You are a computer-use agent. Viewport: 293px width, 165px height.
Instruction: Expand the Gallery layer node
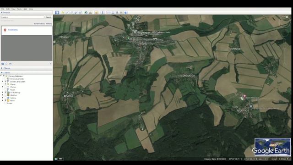coord(3,98)
